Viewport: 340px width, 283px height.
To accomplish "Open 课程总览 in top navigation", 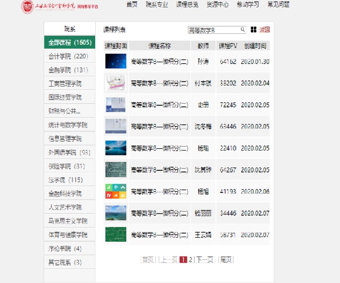I will coord(188,5).
